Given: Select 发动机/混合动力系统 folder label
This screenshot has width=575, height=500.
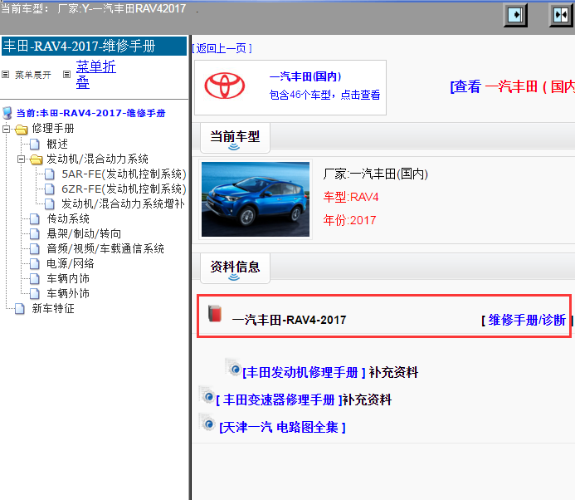Looking at the screenshot, I should [98, 159].
